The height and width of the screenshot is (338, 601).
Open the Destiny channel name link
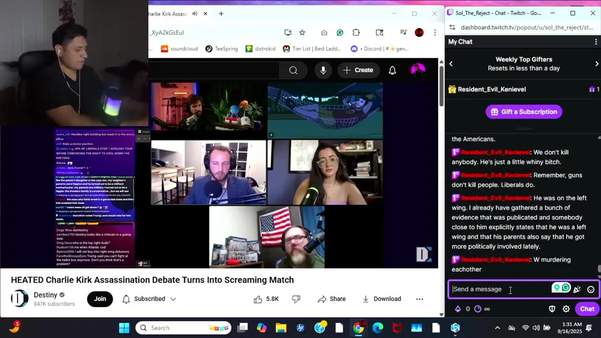[46, 295]
